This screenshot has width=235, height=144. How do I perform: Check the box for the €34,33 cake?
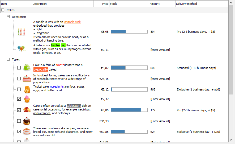click(x=19, y=121)
